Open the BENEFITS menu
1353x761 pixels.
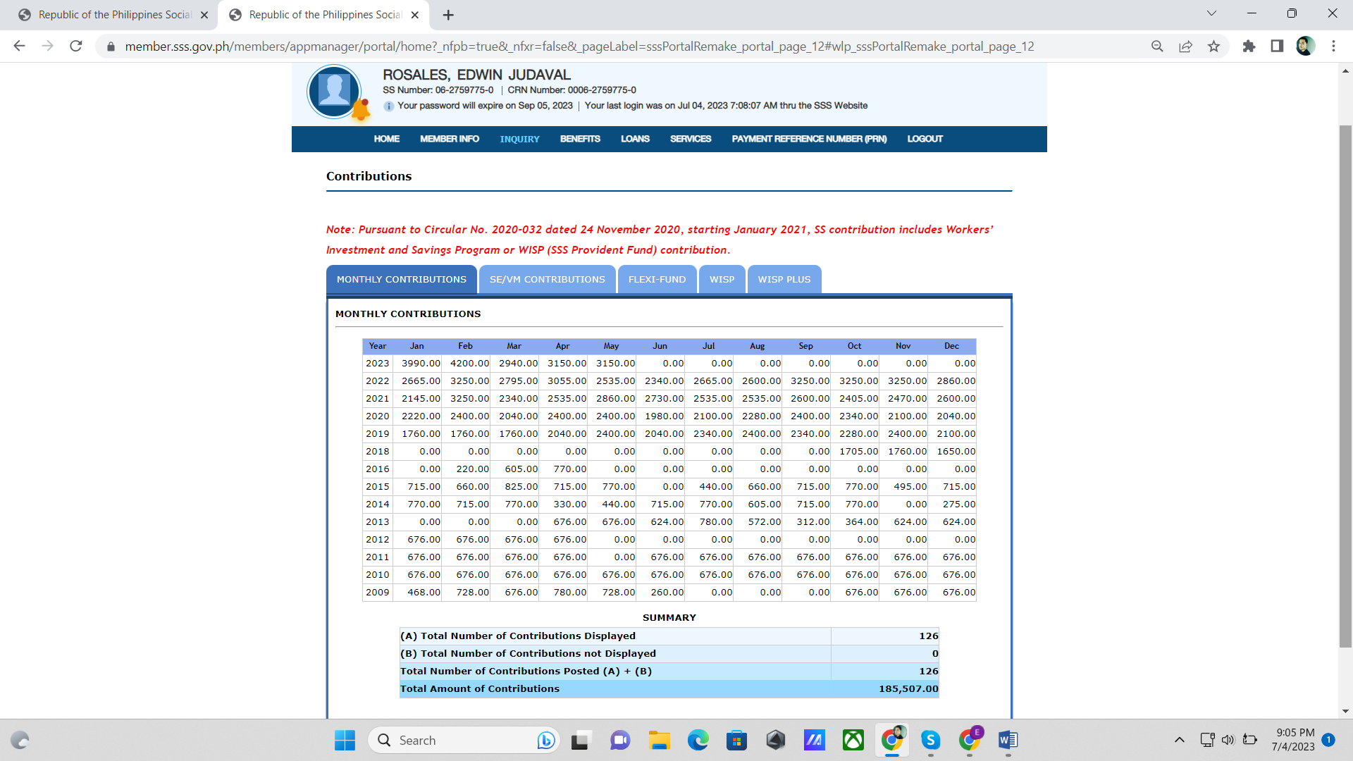(580, 139)
